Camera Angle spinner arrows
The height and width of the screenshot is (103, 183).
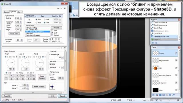tap(62, 58)
